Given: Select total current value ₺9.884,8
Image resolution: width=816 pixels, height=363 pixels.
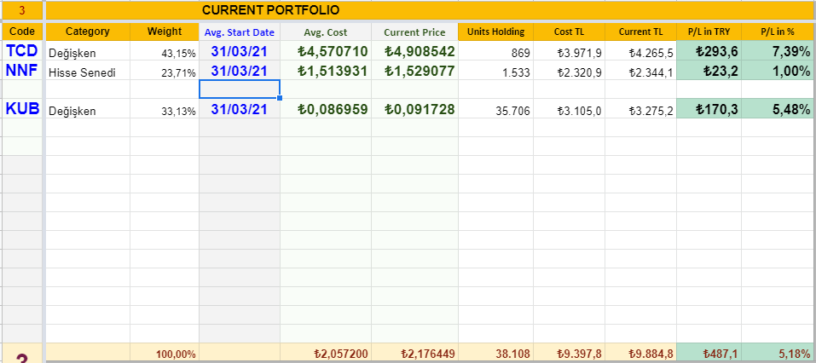Looking at the screenshot, I should (640, 353).
